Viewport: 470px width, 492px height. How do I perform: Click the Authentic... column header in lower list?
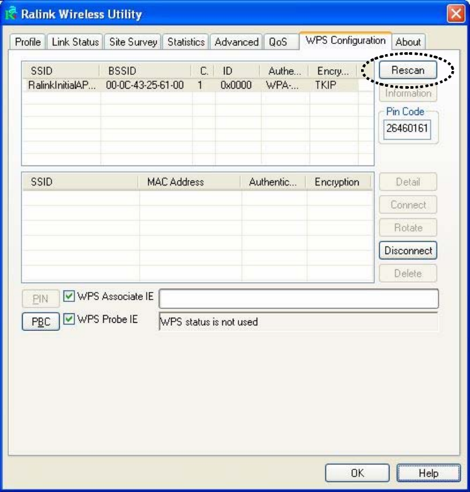pos(273,182)
